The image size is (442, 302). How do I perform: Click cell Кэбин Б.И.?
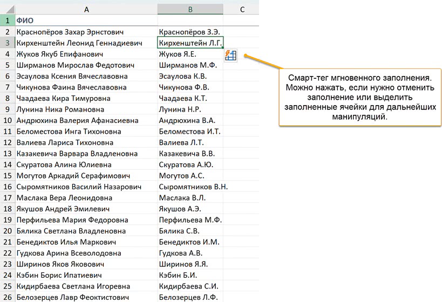tap(191, 275)
